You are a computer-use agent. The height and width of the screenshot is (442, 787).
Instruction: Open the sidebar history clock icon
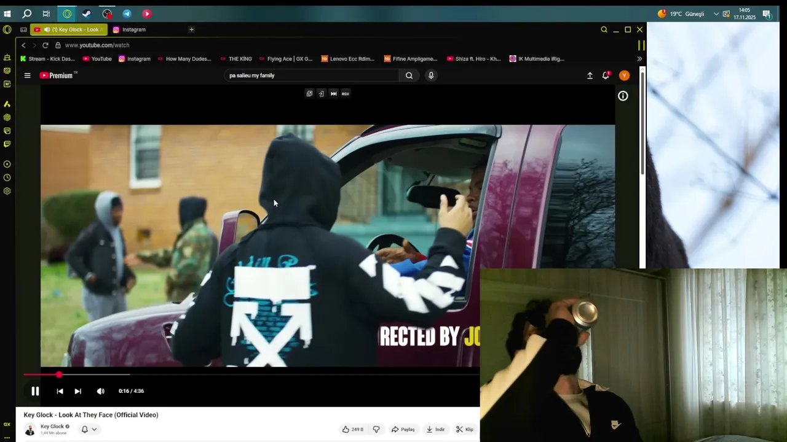[7, 177]
